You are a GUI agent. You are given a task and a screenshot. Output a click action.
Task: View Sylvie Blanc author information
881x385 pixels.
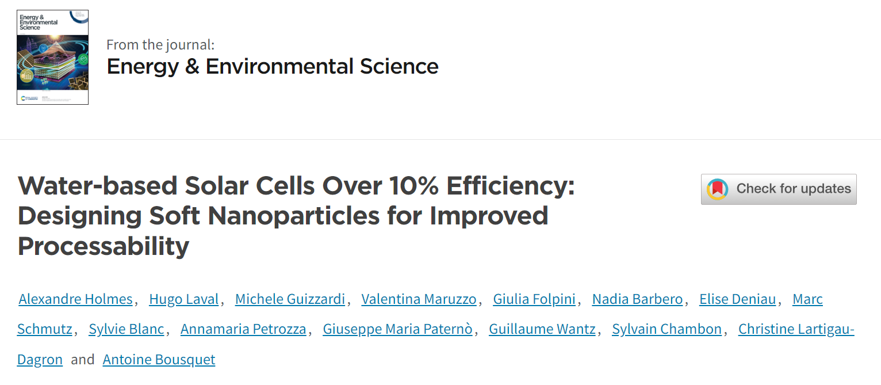[127, 329]
